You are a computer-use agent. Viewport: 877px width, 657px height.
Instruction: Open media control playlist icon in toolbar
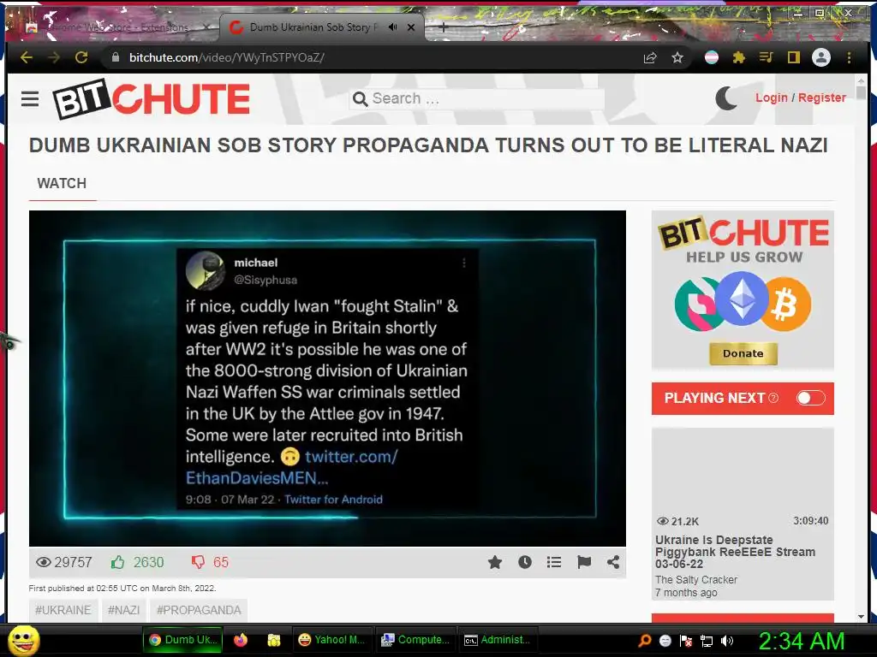767,57
